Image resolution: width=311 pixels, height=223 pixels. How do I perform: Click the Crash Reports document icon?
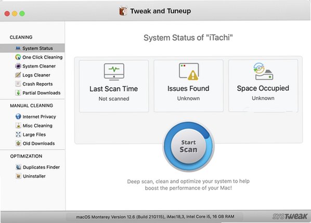[x=18, y=84]
